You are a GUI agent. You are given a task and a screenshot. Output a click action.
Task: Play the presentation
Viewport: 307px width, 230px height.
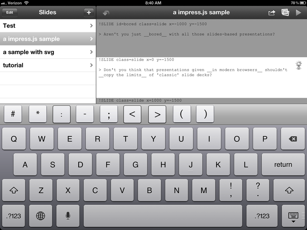[299, 13]
